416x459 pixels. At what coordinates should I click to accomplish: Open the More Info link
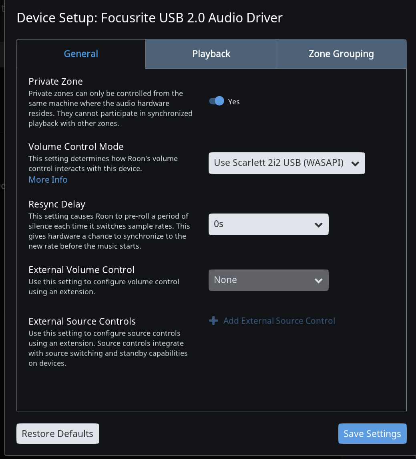tap(48, 180)
